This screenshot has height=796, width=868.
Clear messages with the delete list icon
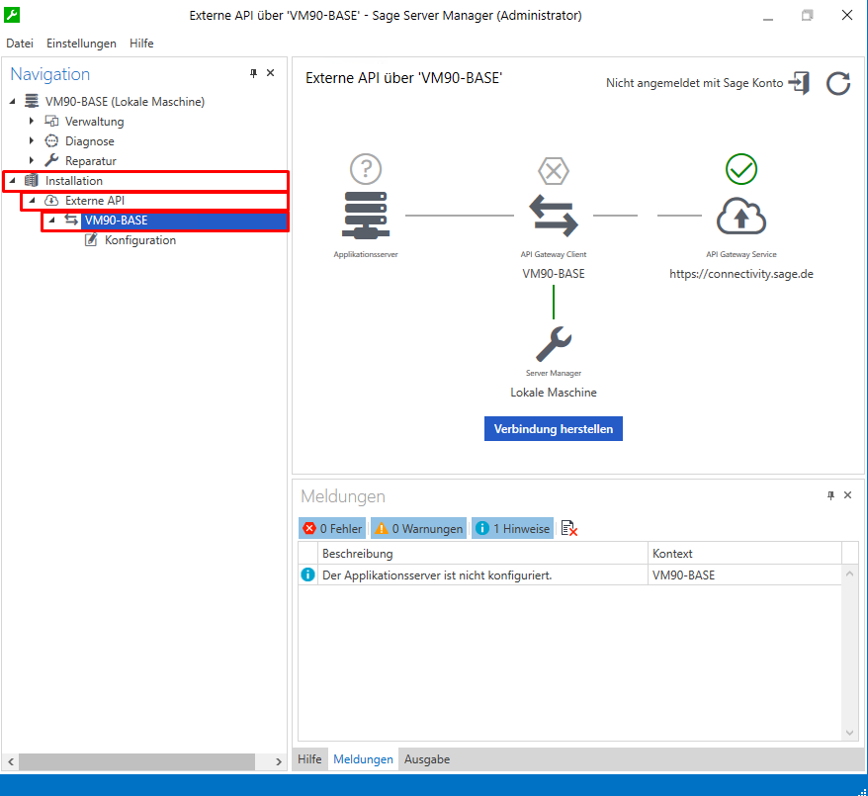click(x=568, y=529)
